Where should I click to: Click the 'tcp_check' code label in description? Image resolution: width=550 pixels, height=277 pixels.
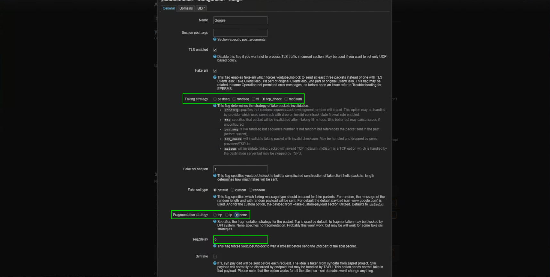point(233,139)
